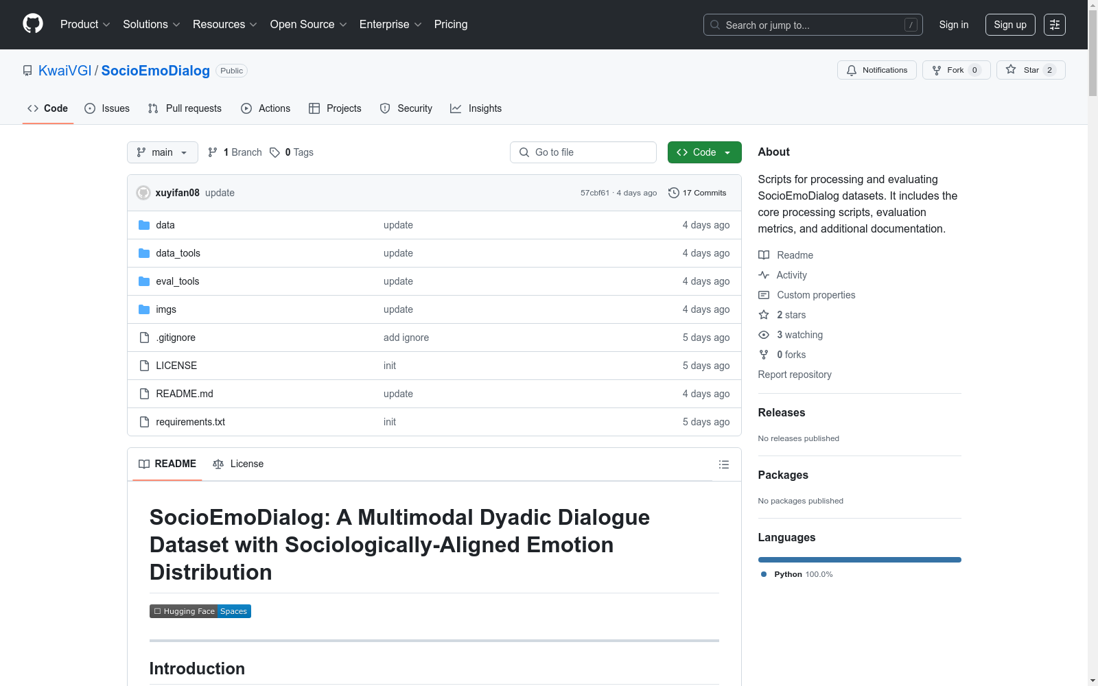Image resolution: width=1098 pixels, height=686 pixels.
Task: Click the tag icon next to Tags
Action: tap(274, 152)
